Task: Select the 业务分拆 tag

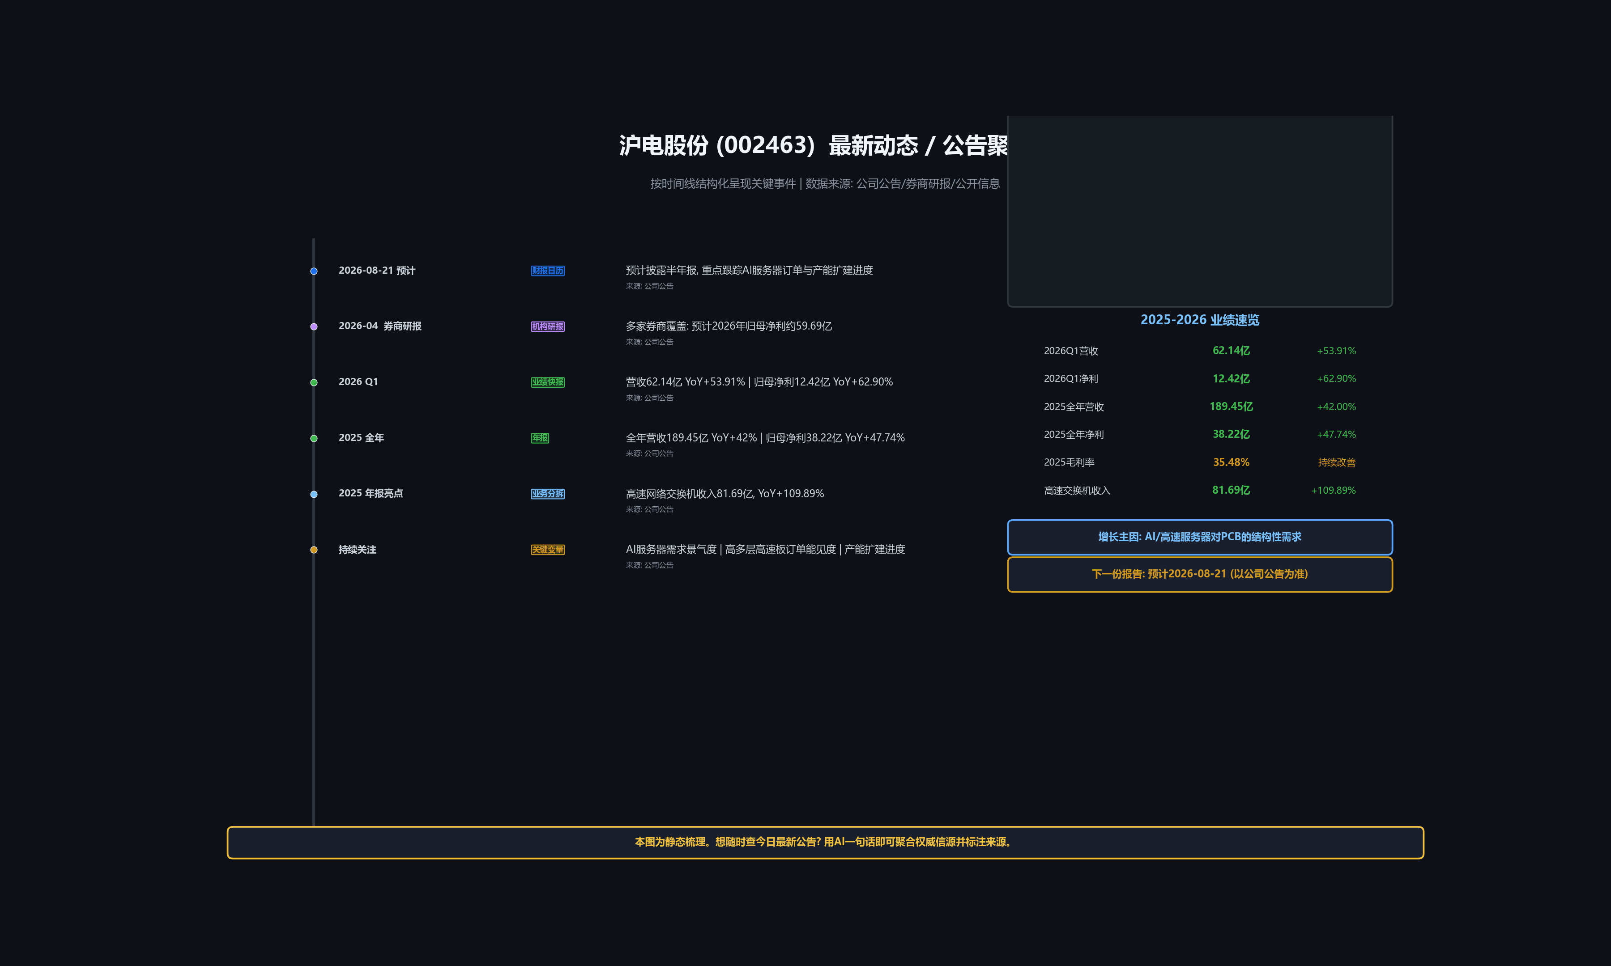Action: point(548,493)
